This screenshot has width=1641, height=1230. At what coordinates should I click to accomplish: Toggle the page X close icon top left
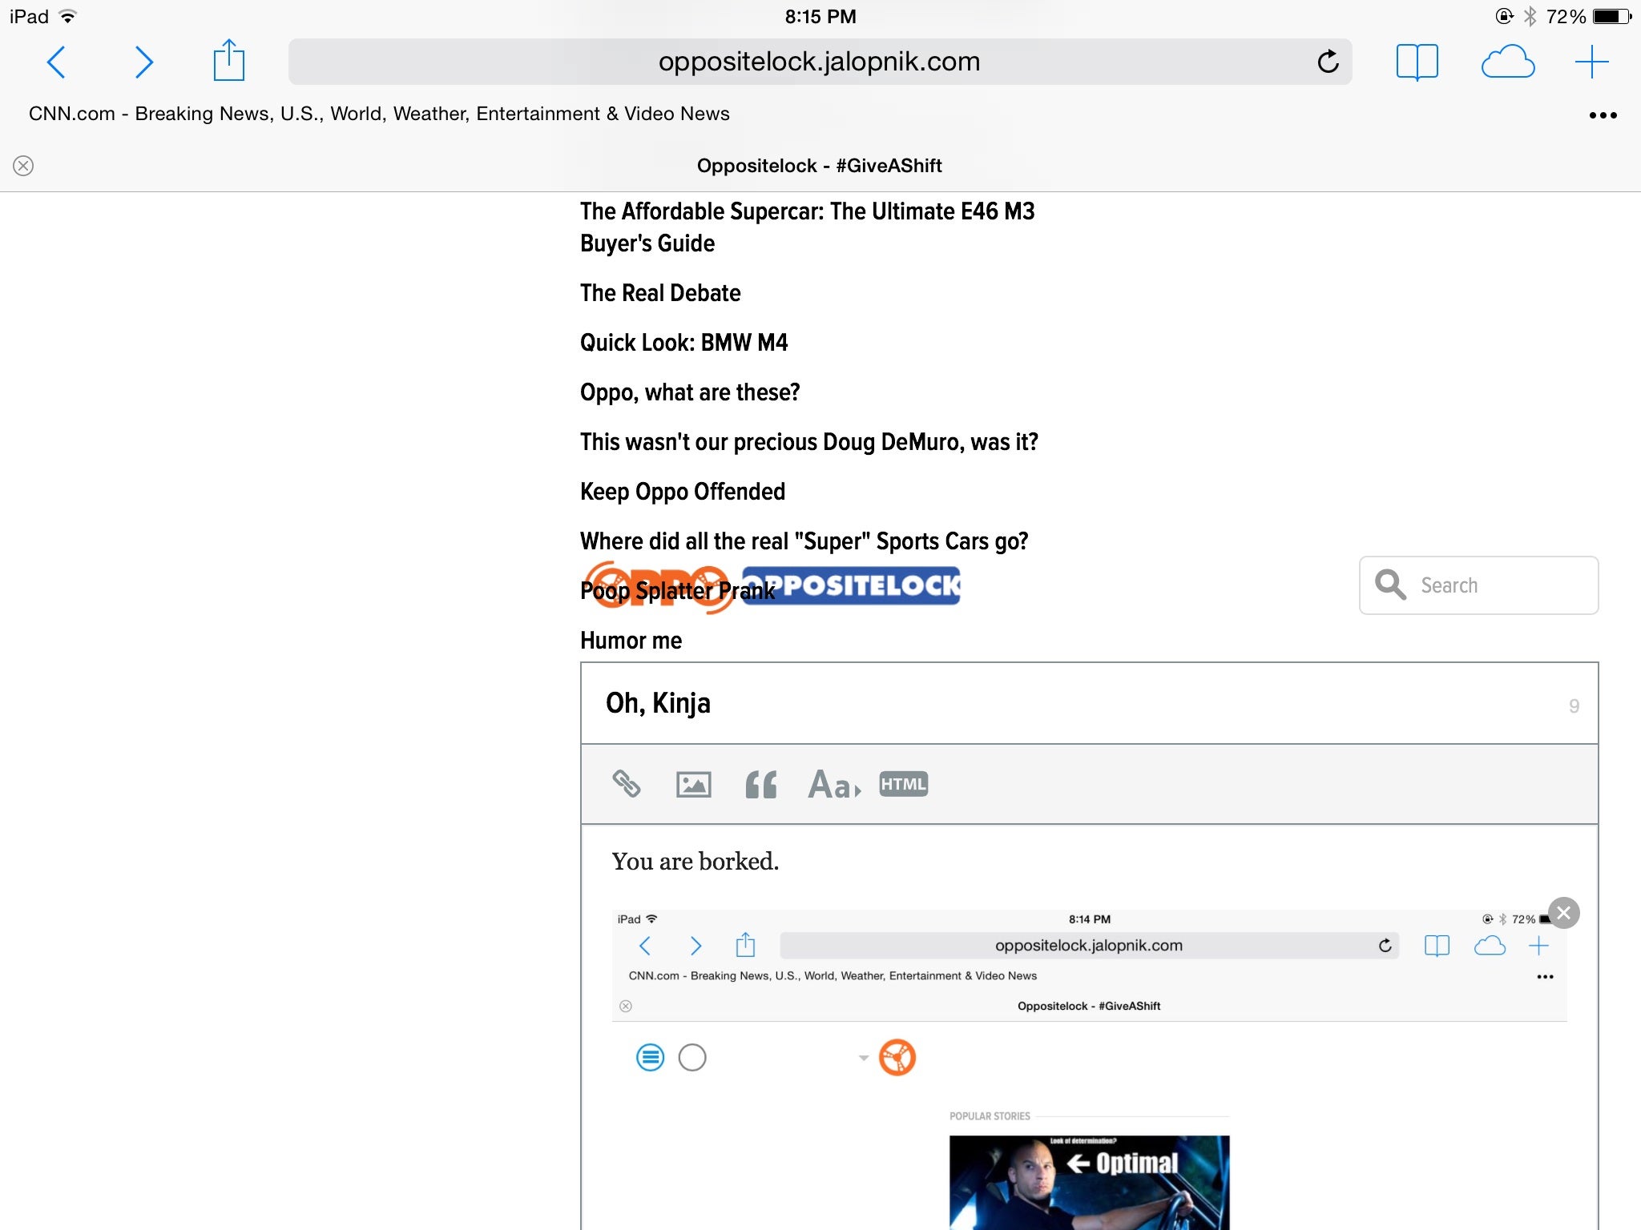tap(23, 166)
